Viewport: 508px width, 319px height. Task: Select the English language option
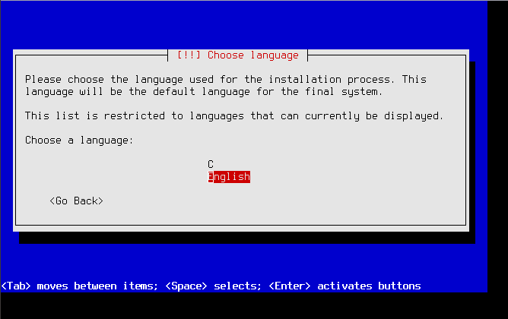click(x=229, y=177)
